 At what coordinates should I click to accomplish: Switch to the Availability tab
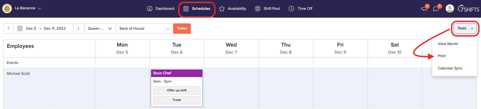point(232,9)
